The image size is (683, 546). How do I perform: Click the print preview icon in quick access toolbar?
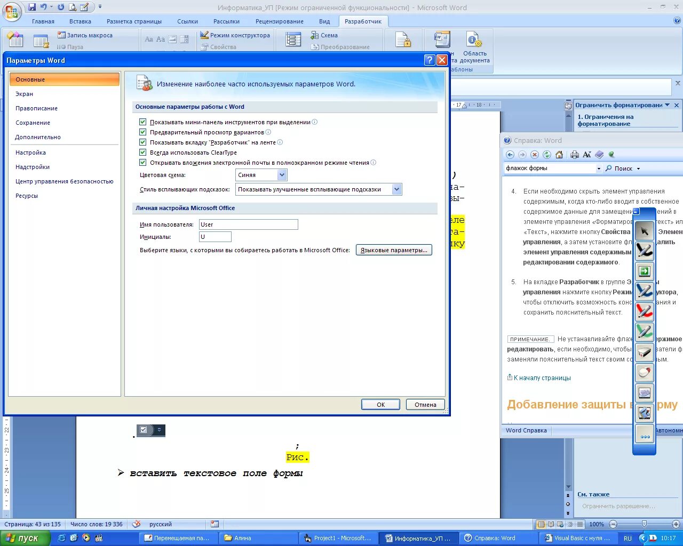pyautogui.click(x=72, y=7)
